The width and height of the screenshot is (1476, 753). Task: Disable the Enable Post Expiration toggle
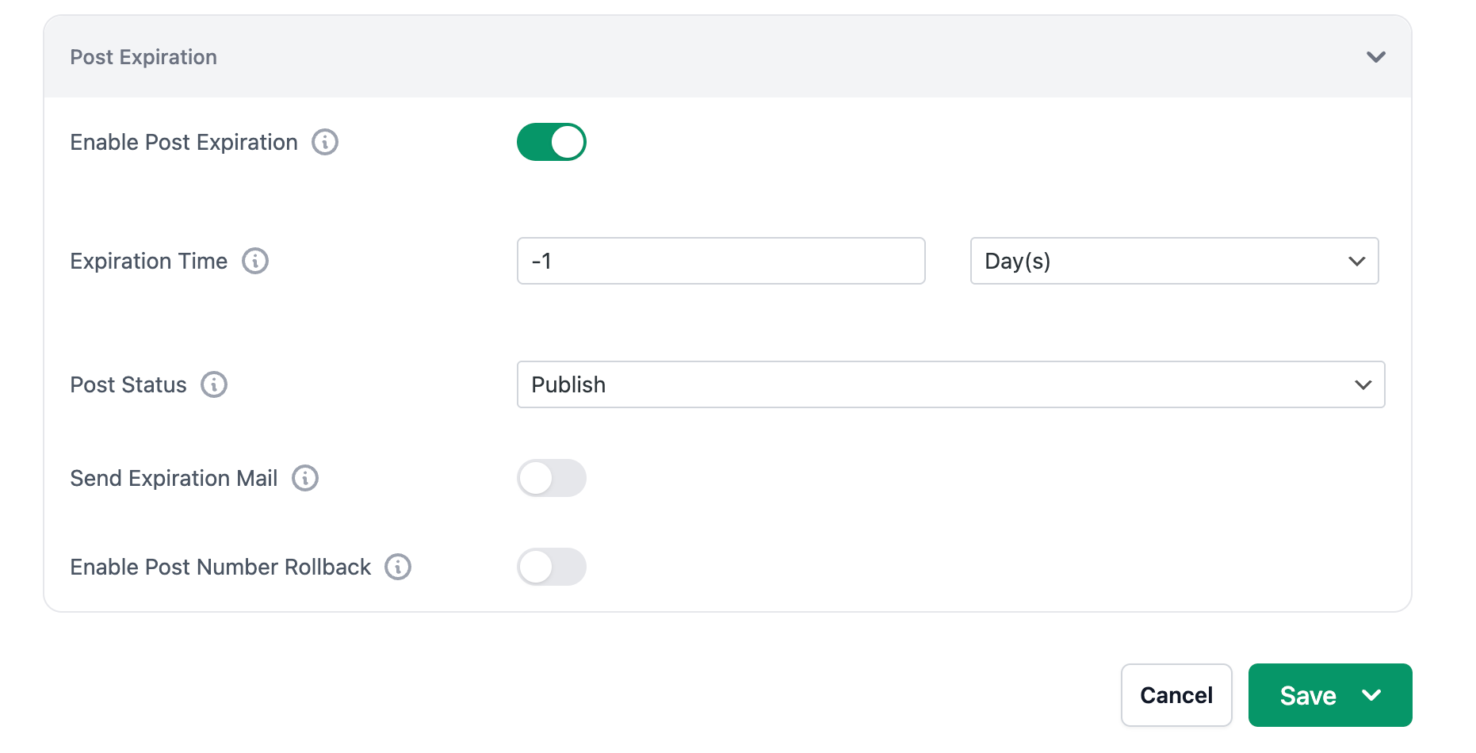552,143
